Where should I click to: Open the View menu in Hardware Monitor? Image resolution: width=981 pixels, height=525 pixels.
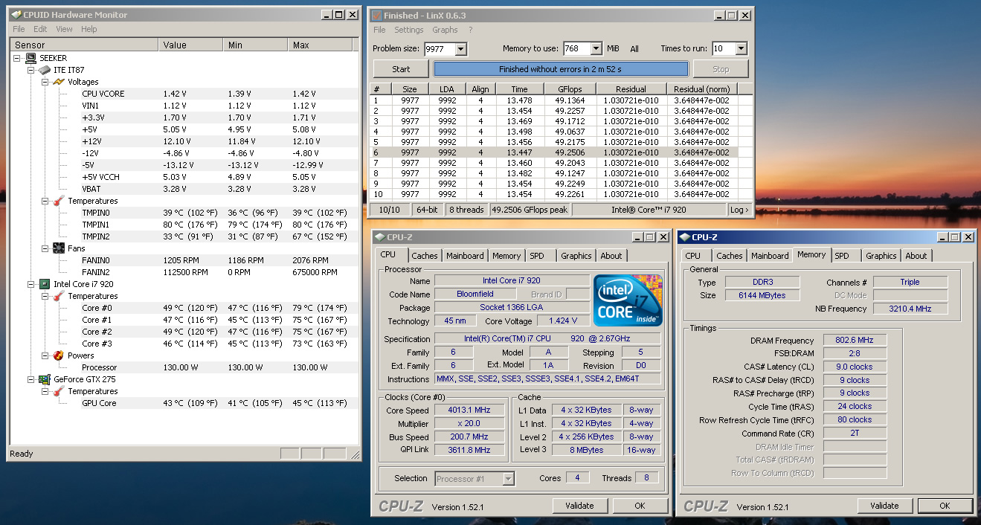coord(64,29)
